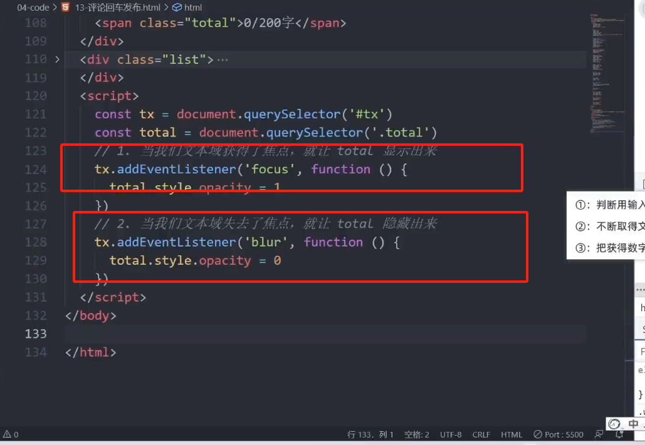The height and width of the screenshot is (445, 645).
Task: Open the html symbol breadcrumb
Action: [x=193, y=8]
